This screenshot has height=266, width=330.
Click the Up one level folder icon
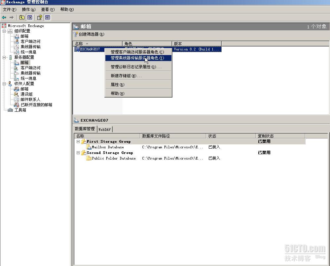[22, 18]
